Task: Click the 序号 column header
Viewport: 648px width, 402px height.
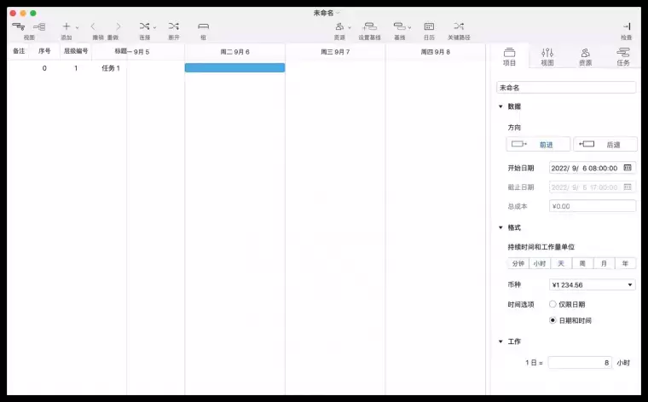Action: (x=44, y=51)
